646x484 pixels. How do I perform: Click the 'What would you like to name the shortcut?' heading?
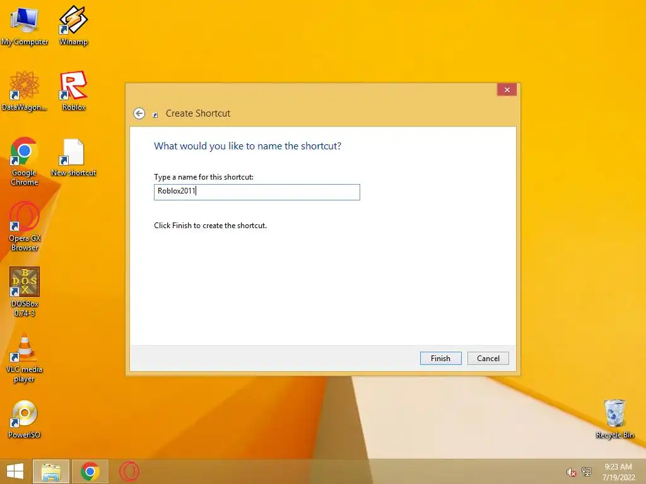pos(247,146)
